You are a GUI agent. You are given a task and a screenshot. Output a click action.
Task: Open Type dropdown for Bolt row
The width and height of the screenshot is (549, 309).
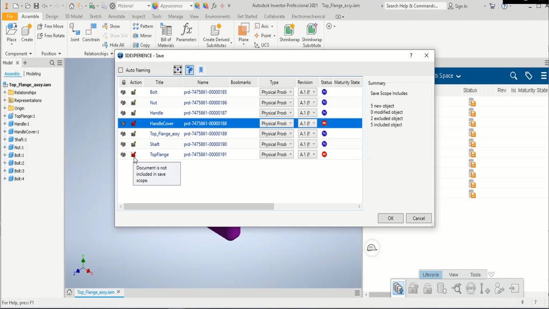[x=276, y=92]
